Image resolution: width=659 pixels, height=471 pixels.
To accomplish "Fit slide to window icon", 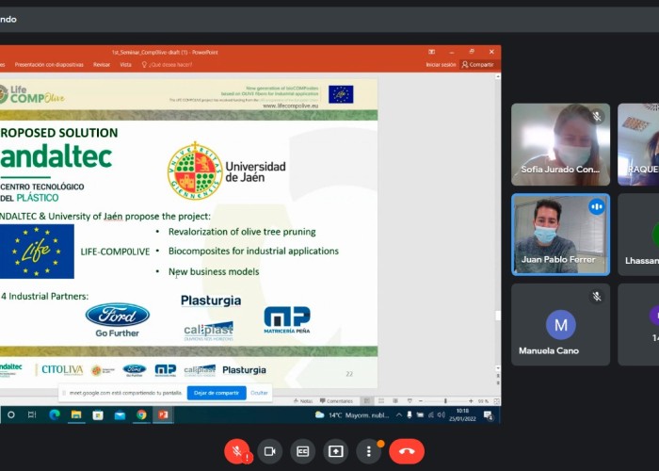I will coord(496,401).
